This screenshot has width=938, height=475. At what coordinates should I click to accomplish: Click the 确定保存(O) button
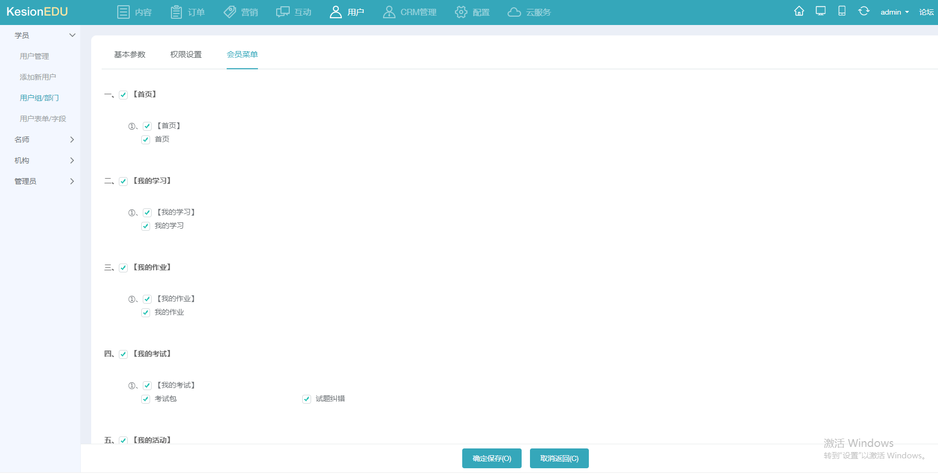(491, 458)
